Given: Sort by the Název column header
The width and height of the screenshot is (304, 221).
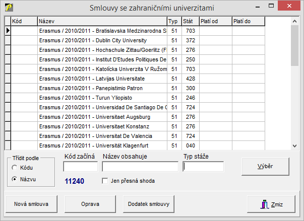Looking at the screenshot, I should (x=102, y=21).
